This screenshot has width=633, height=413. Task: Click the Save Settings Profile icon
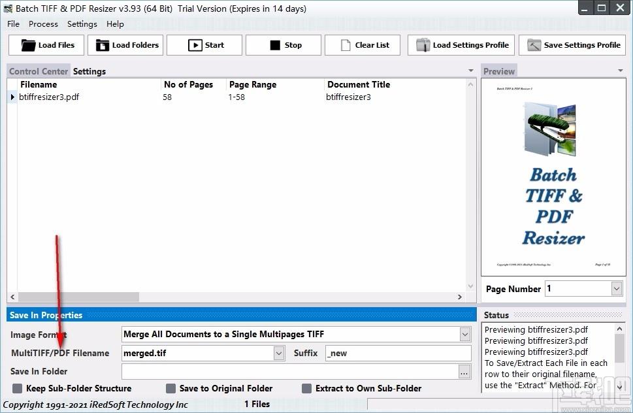tap(534, 45)
